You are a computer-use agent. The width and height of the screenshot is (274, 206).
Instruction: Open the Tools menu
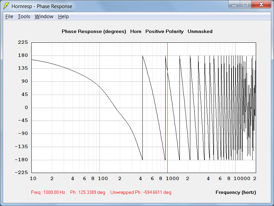24,16
